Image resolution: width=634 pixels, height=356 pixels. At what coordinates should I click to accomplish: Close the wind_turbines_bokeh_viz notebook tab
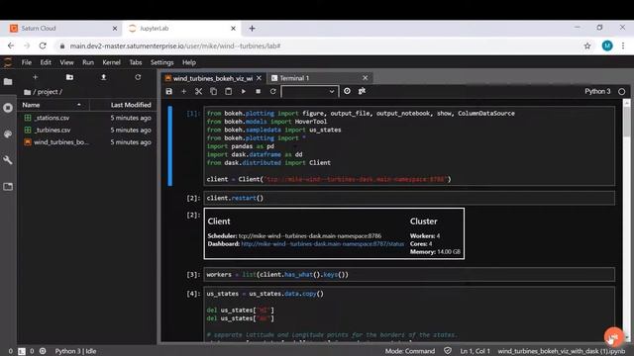click(260, 78)
